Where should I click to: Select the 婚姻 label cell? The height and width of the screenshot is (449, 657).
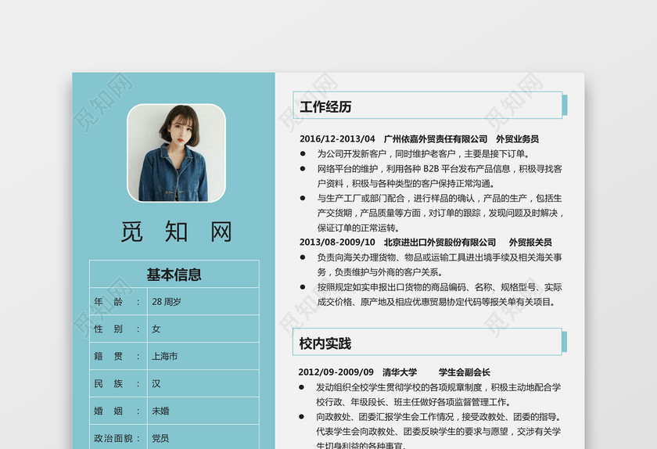pyautogui.click(x=118, y=411)
